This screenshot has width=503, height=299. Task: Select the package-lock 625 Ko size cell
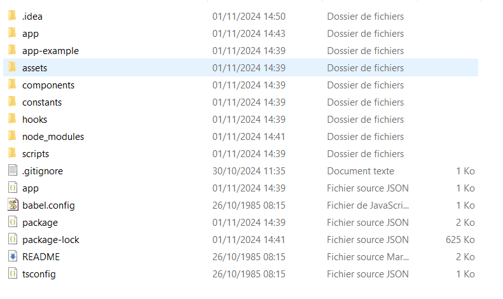tap(460, 240)
